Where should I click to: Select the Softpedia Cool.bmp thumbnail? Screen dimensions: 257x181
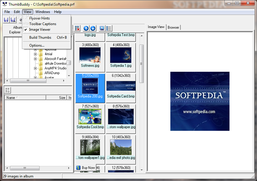click(x=90, y=119)
